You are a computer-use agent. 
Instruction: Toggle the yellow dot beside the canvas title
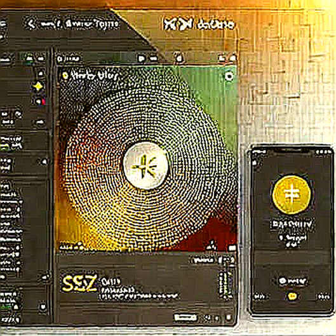65,76
